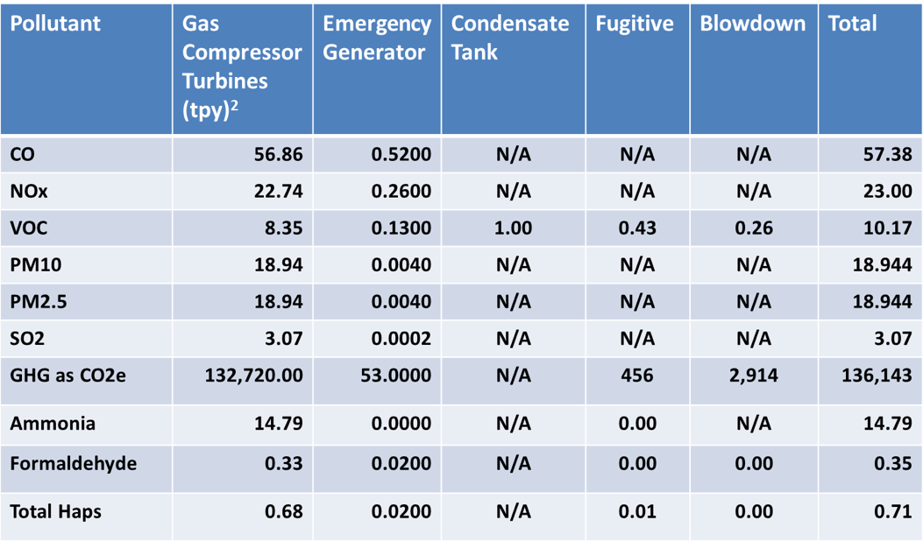Click the NOx row label
This screenshot has width=923, height=541.
click(x=29, y=191)
